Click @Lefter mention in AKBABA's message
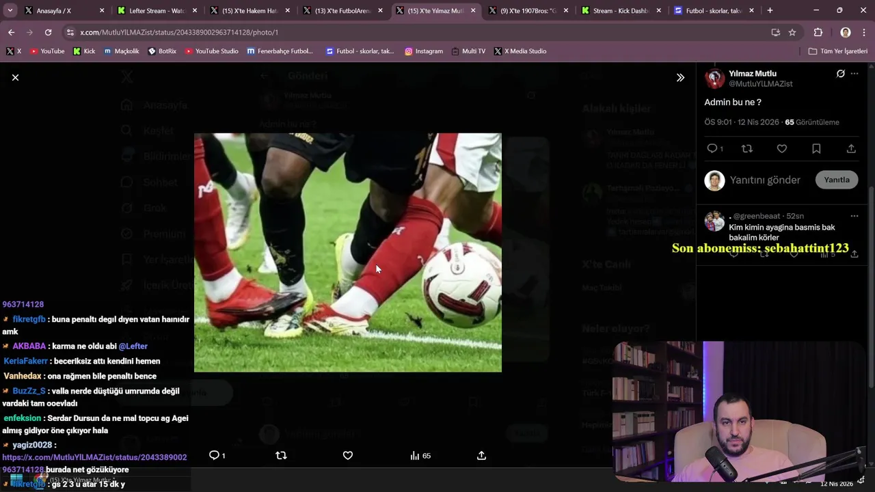This screenshot has height=492, width=875. (x=133, y=346)
